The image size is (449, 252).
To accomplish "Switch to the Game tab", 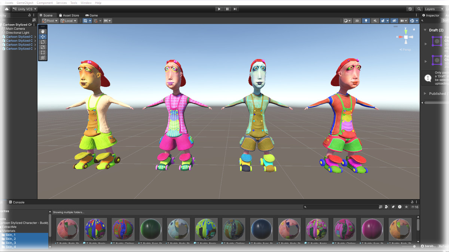I will (92, 15).
